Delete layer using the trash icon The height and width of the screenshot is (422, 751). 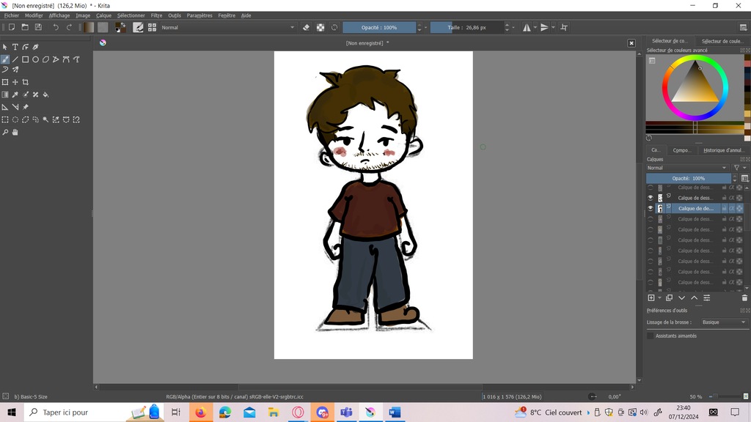click(744, 298)
